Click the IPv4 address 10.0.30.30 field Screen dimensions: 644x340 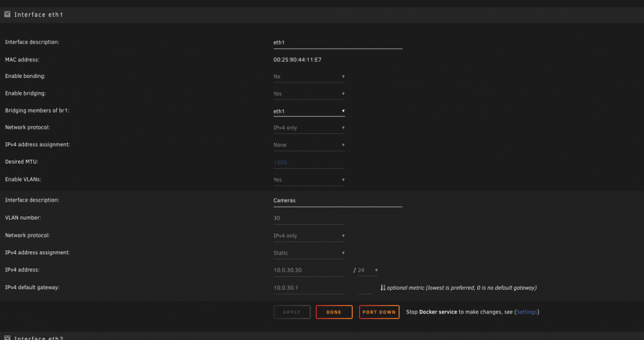[309, 270]
